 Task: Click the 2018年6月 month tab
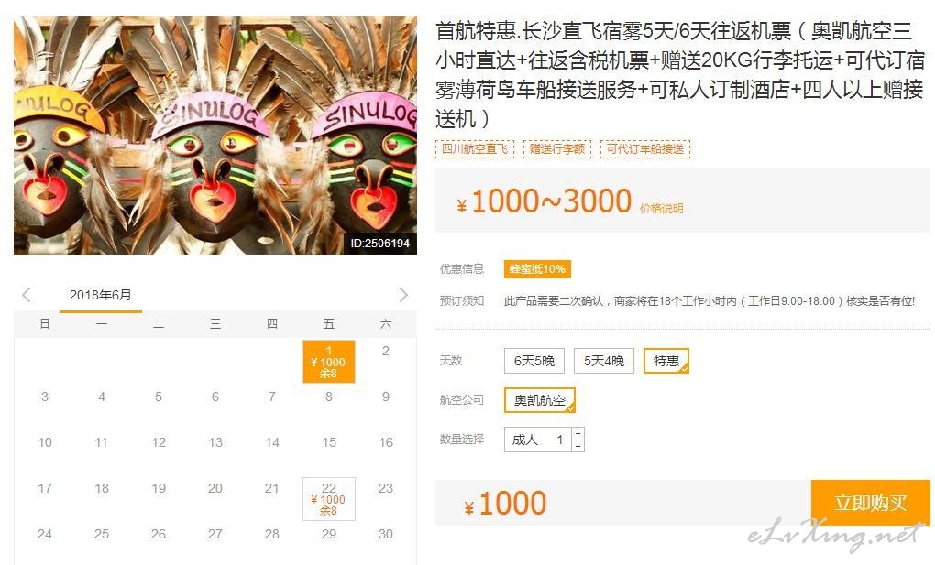tap(100, 295)
